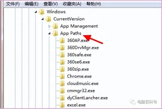Select the 360safe.exe key label

click(x=79, y=55)
